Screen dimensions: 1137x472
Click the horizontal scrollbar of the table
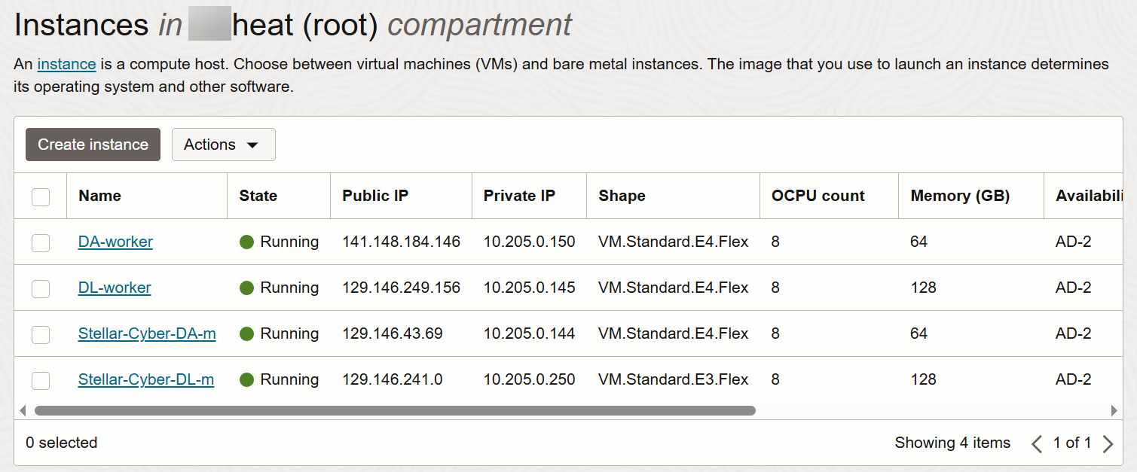(x=394, y=411)
